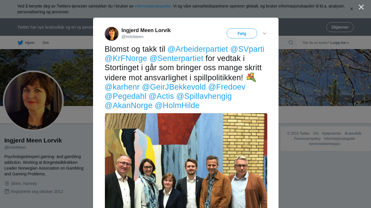This screenshot has width=371, height=208.
Task: Open the Om menu item
Action: tap(46, 43)
